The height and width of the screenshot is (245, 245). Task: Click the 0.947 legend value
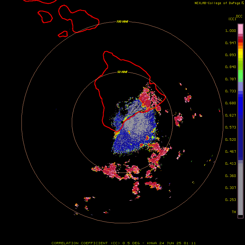[x=231, y=43]
